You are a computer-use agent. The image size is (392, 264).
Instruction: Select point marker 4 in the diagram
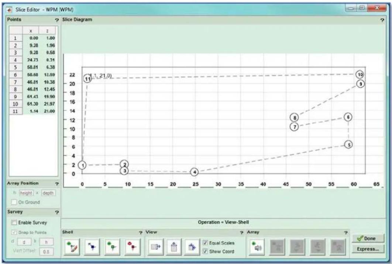(x=195, y=172)
